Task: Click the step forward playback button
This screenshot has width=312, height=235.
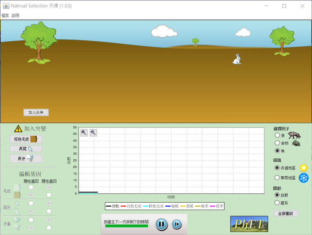Action: click(x=176, y=224)
